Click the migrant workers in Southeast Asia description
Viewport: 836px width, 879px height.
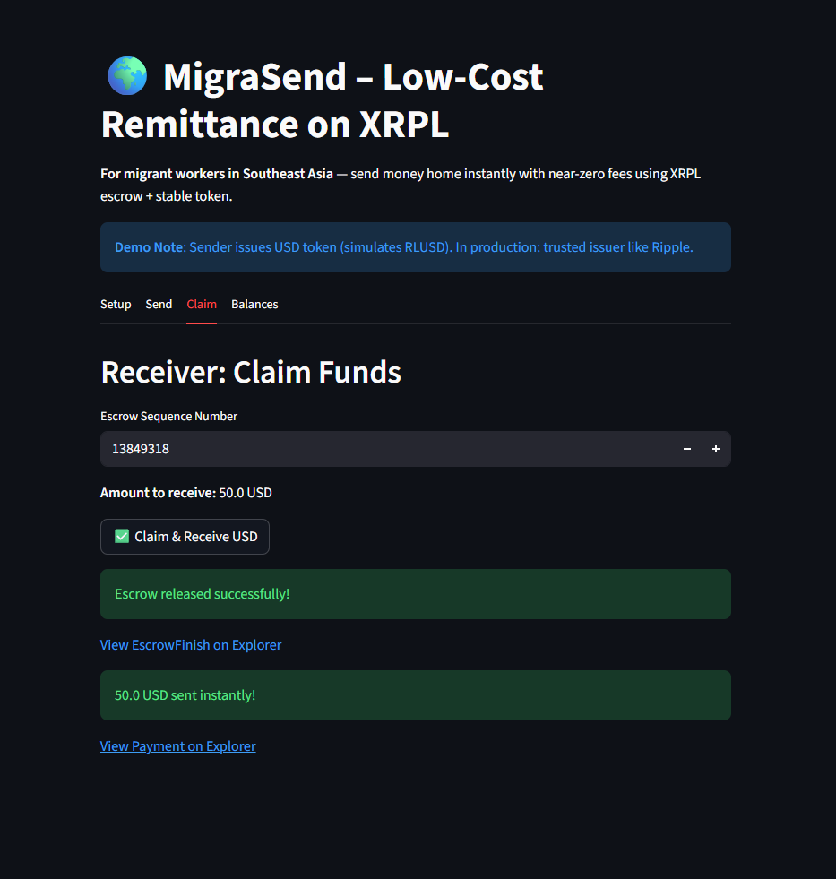coord(401,185)
